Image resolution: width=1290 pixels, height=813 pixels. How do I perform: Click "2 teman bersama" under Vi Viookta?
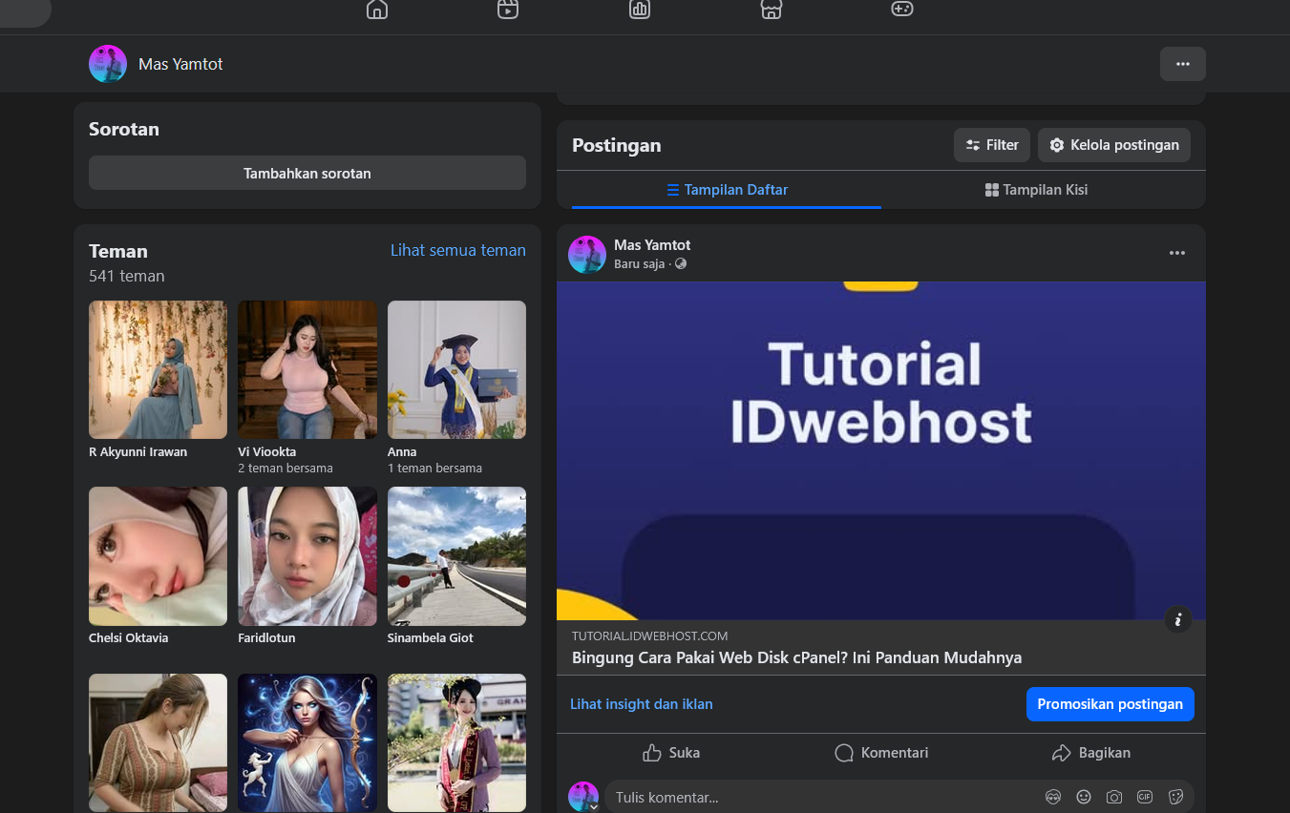click(285, 469)
